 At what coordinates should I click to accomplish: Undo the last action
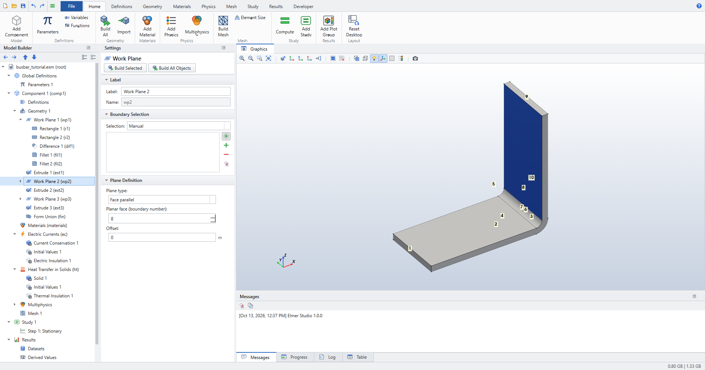coord(33,6)
